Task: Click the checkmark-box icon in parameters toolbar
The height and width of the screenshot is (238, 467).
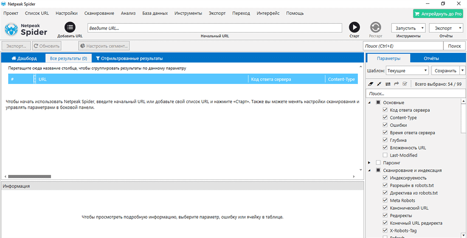Action: tap(405, 84)
